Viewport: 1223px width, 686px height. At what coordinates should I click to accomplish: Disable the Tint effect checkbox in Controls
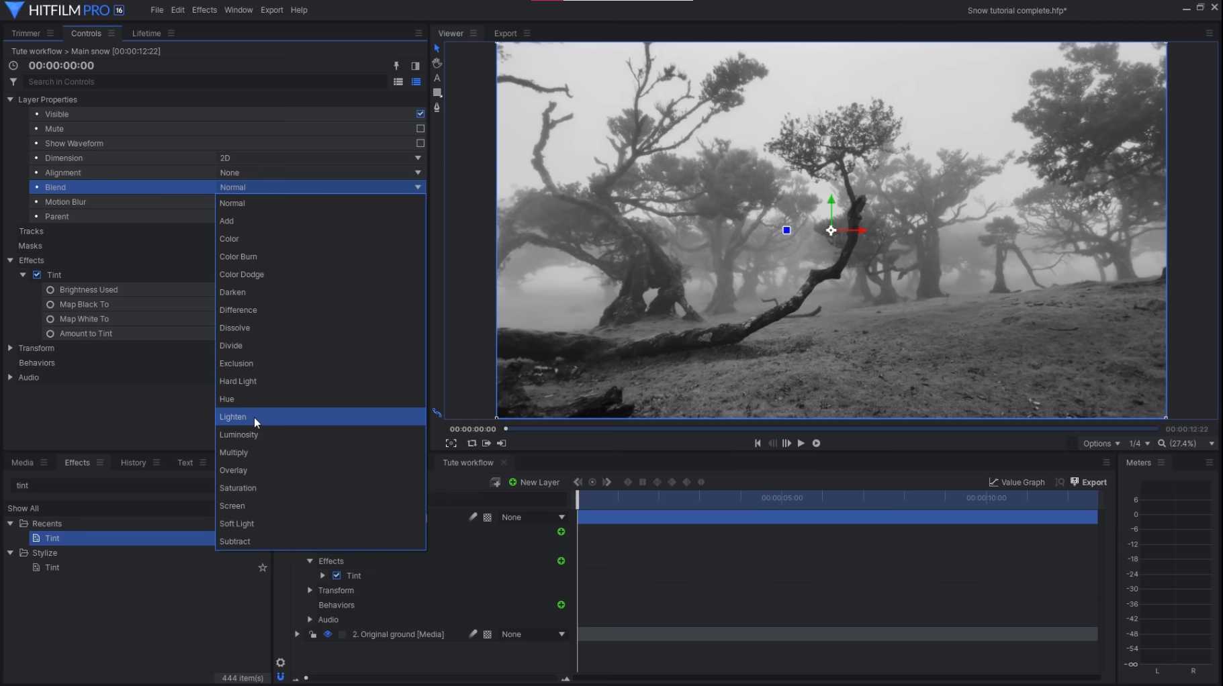37,275
